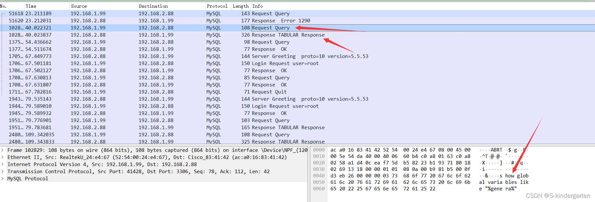Select Server Greeting packet at 79.535143

pyautogui.click(x=297, y=99)
